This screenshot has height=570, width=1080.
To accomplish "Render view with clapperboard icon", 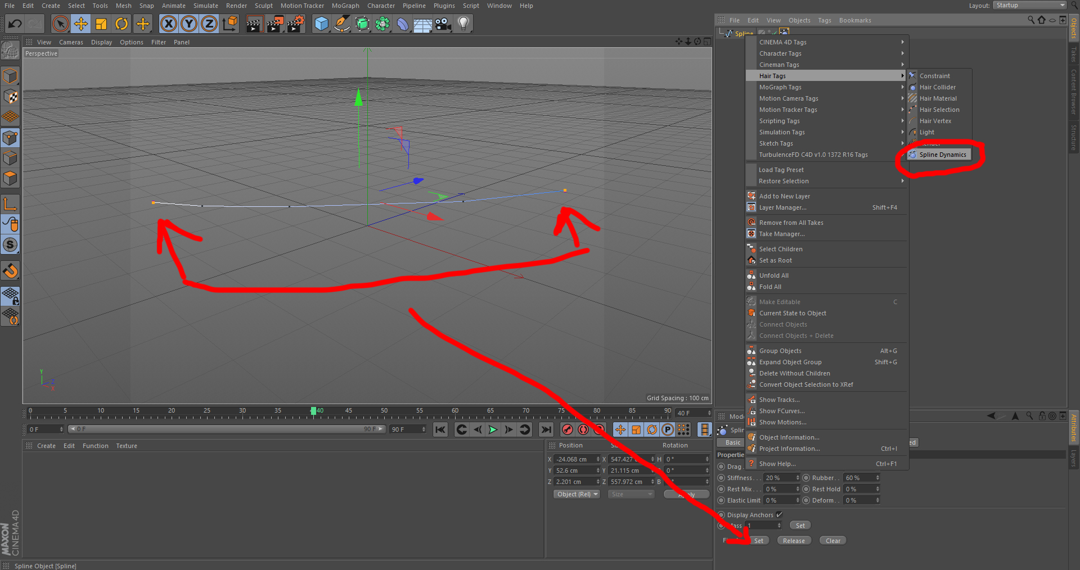I will 254,24.
